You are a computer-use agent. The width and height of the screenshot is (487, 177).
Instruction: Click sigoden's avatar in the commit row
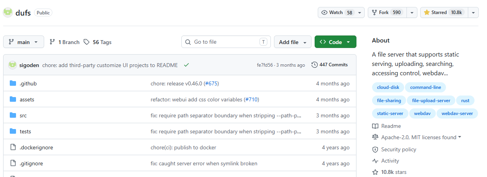pos(13,65)
